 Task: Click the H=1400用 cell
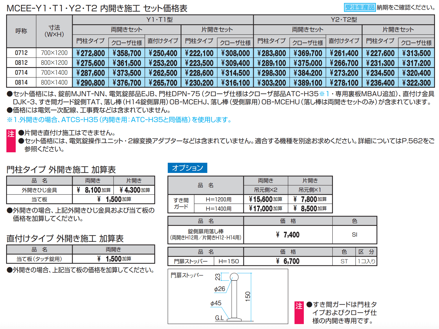coord(219,209)
